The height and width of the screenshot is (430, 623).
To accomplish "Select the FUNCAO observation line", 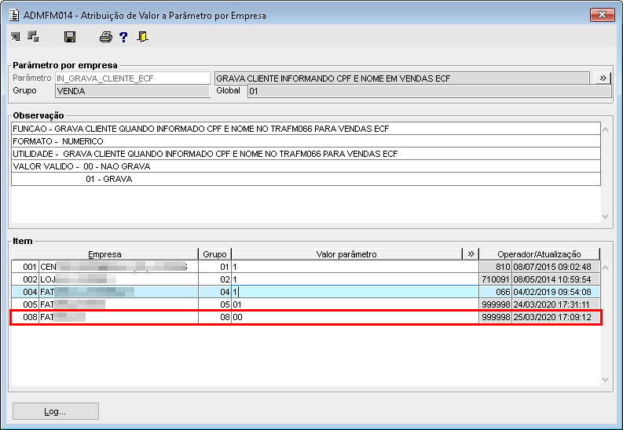I will (306, 129).
